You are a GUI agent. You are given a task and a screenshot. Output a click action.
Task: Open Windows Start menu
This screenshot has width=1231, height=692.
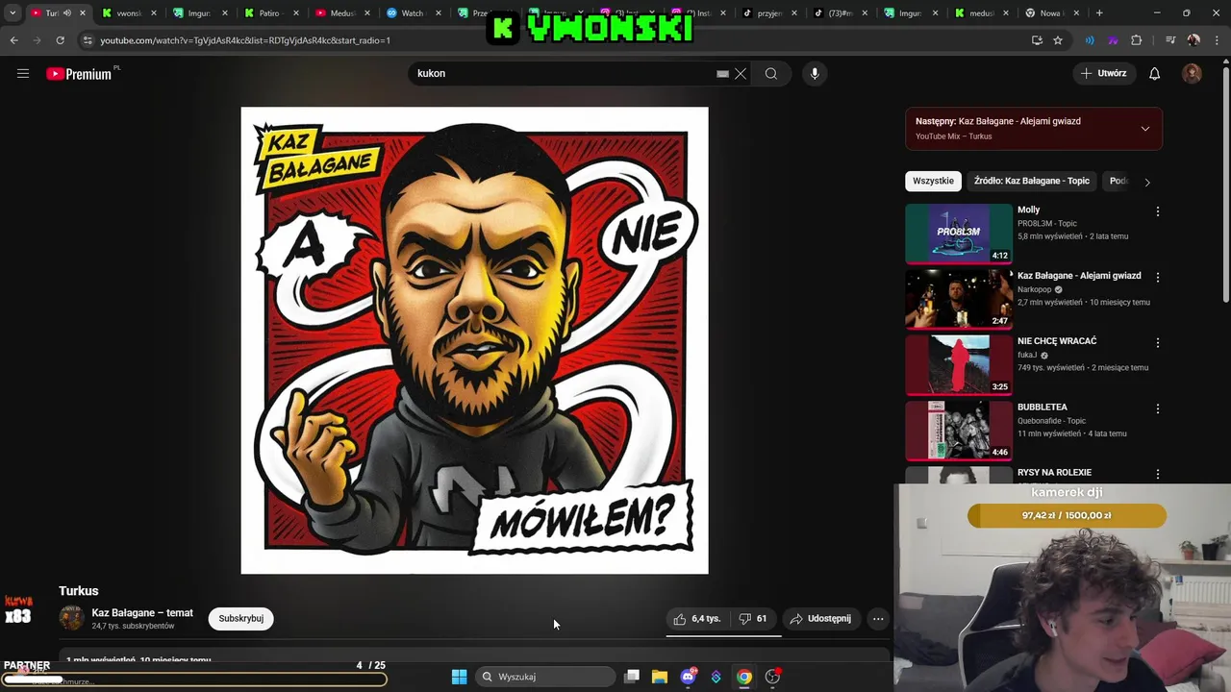coord(459,677)
